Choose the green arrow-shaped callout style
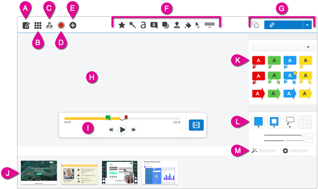Viewport: 318px width, 189px height. tap(274, 93)
